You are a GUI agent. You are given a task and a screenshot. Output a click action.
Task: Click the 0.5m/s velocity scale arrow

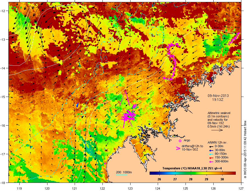217,130
